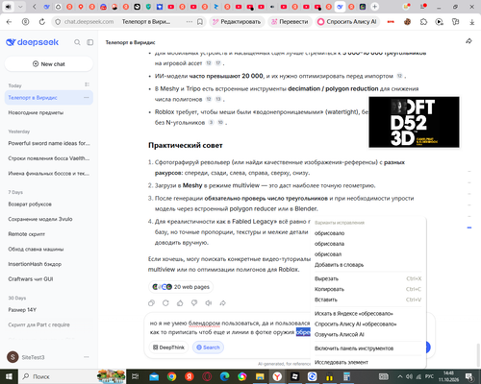This screenshot has width=481, height=384.
Task: Select Включить панель инструментов menu item
Action: (368, 348)
